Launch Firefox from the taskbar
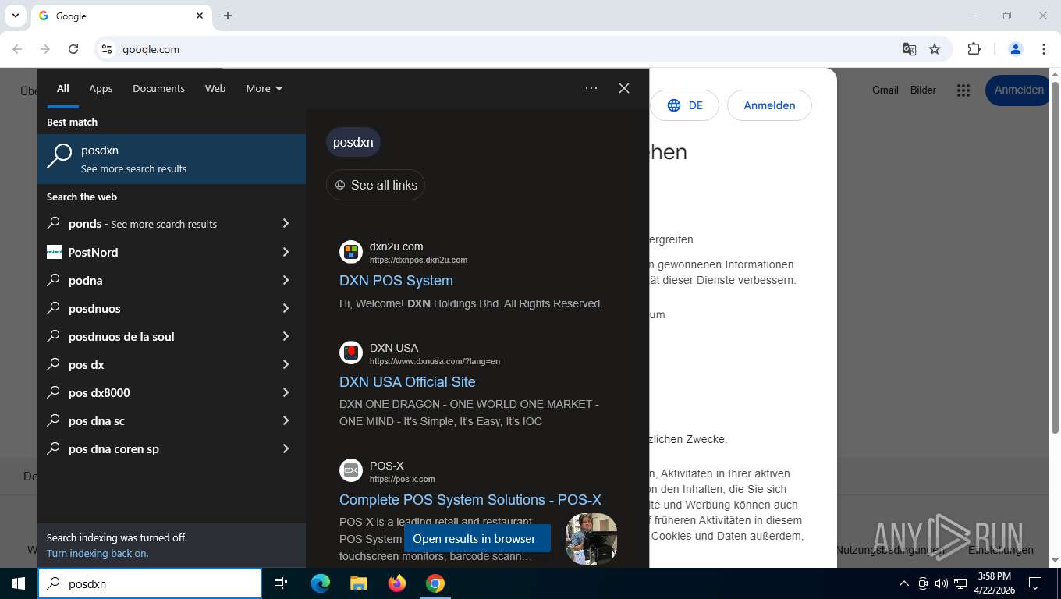 tap(397, 583)
